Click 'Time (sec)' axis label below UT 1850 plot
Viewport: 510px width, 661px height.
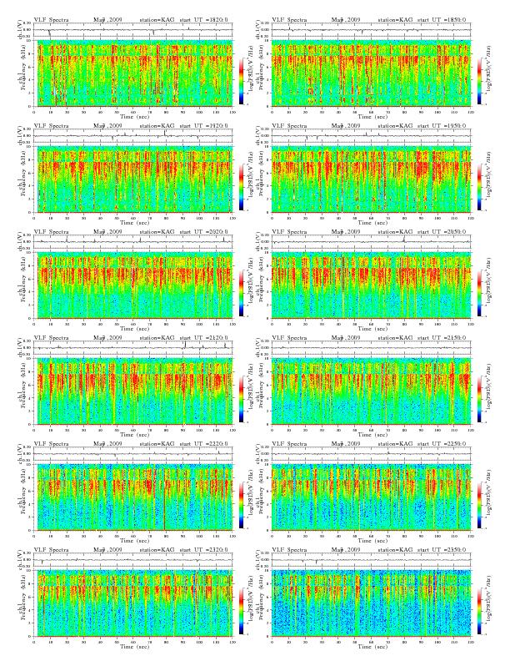coord(371,116)
